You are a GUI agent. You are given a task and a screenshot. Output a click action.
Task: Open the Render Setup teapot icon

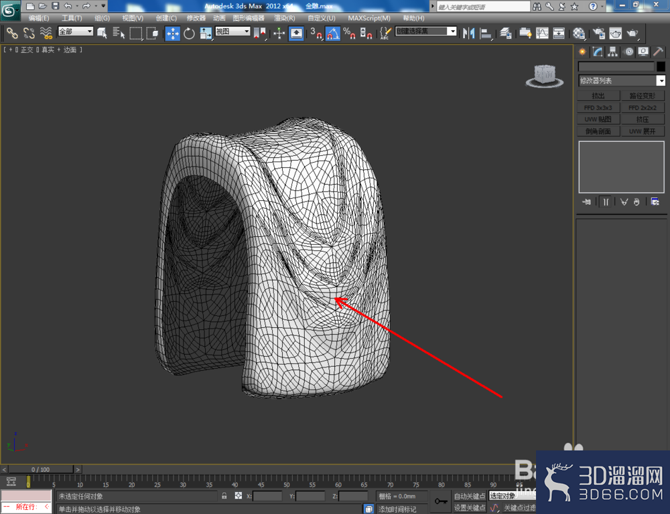pos(598,33)
